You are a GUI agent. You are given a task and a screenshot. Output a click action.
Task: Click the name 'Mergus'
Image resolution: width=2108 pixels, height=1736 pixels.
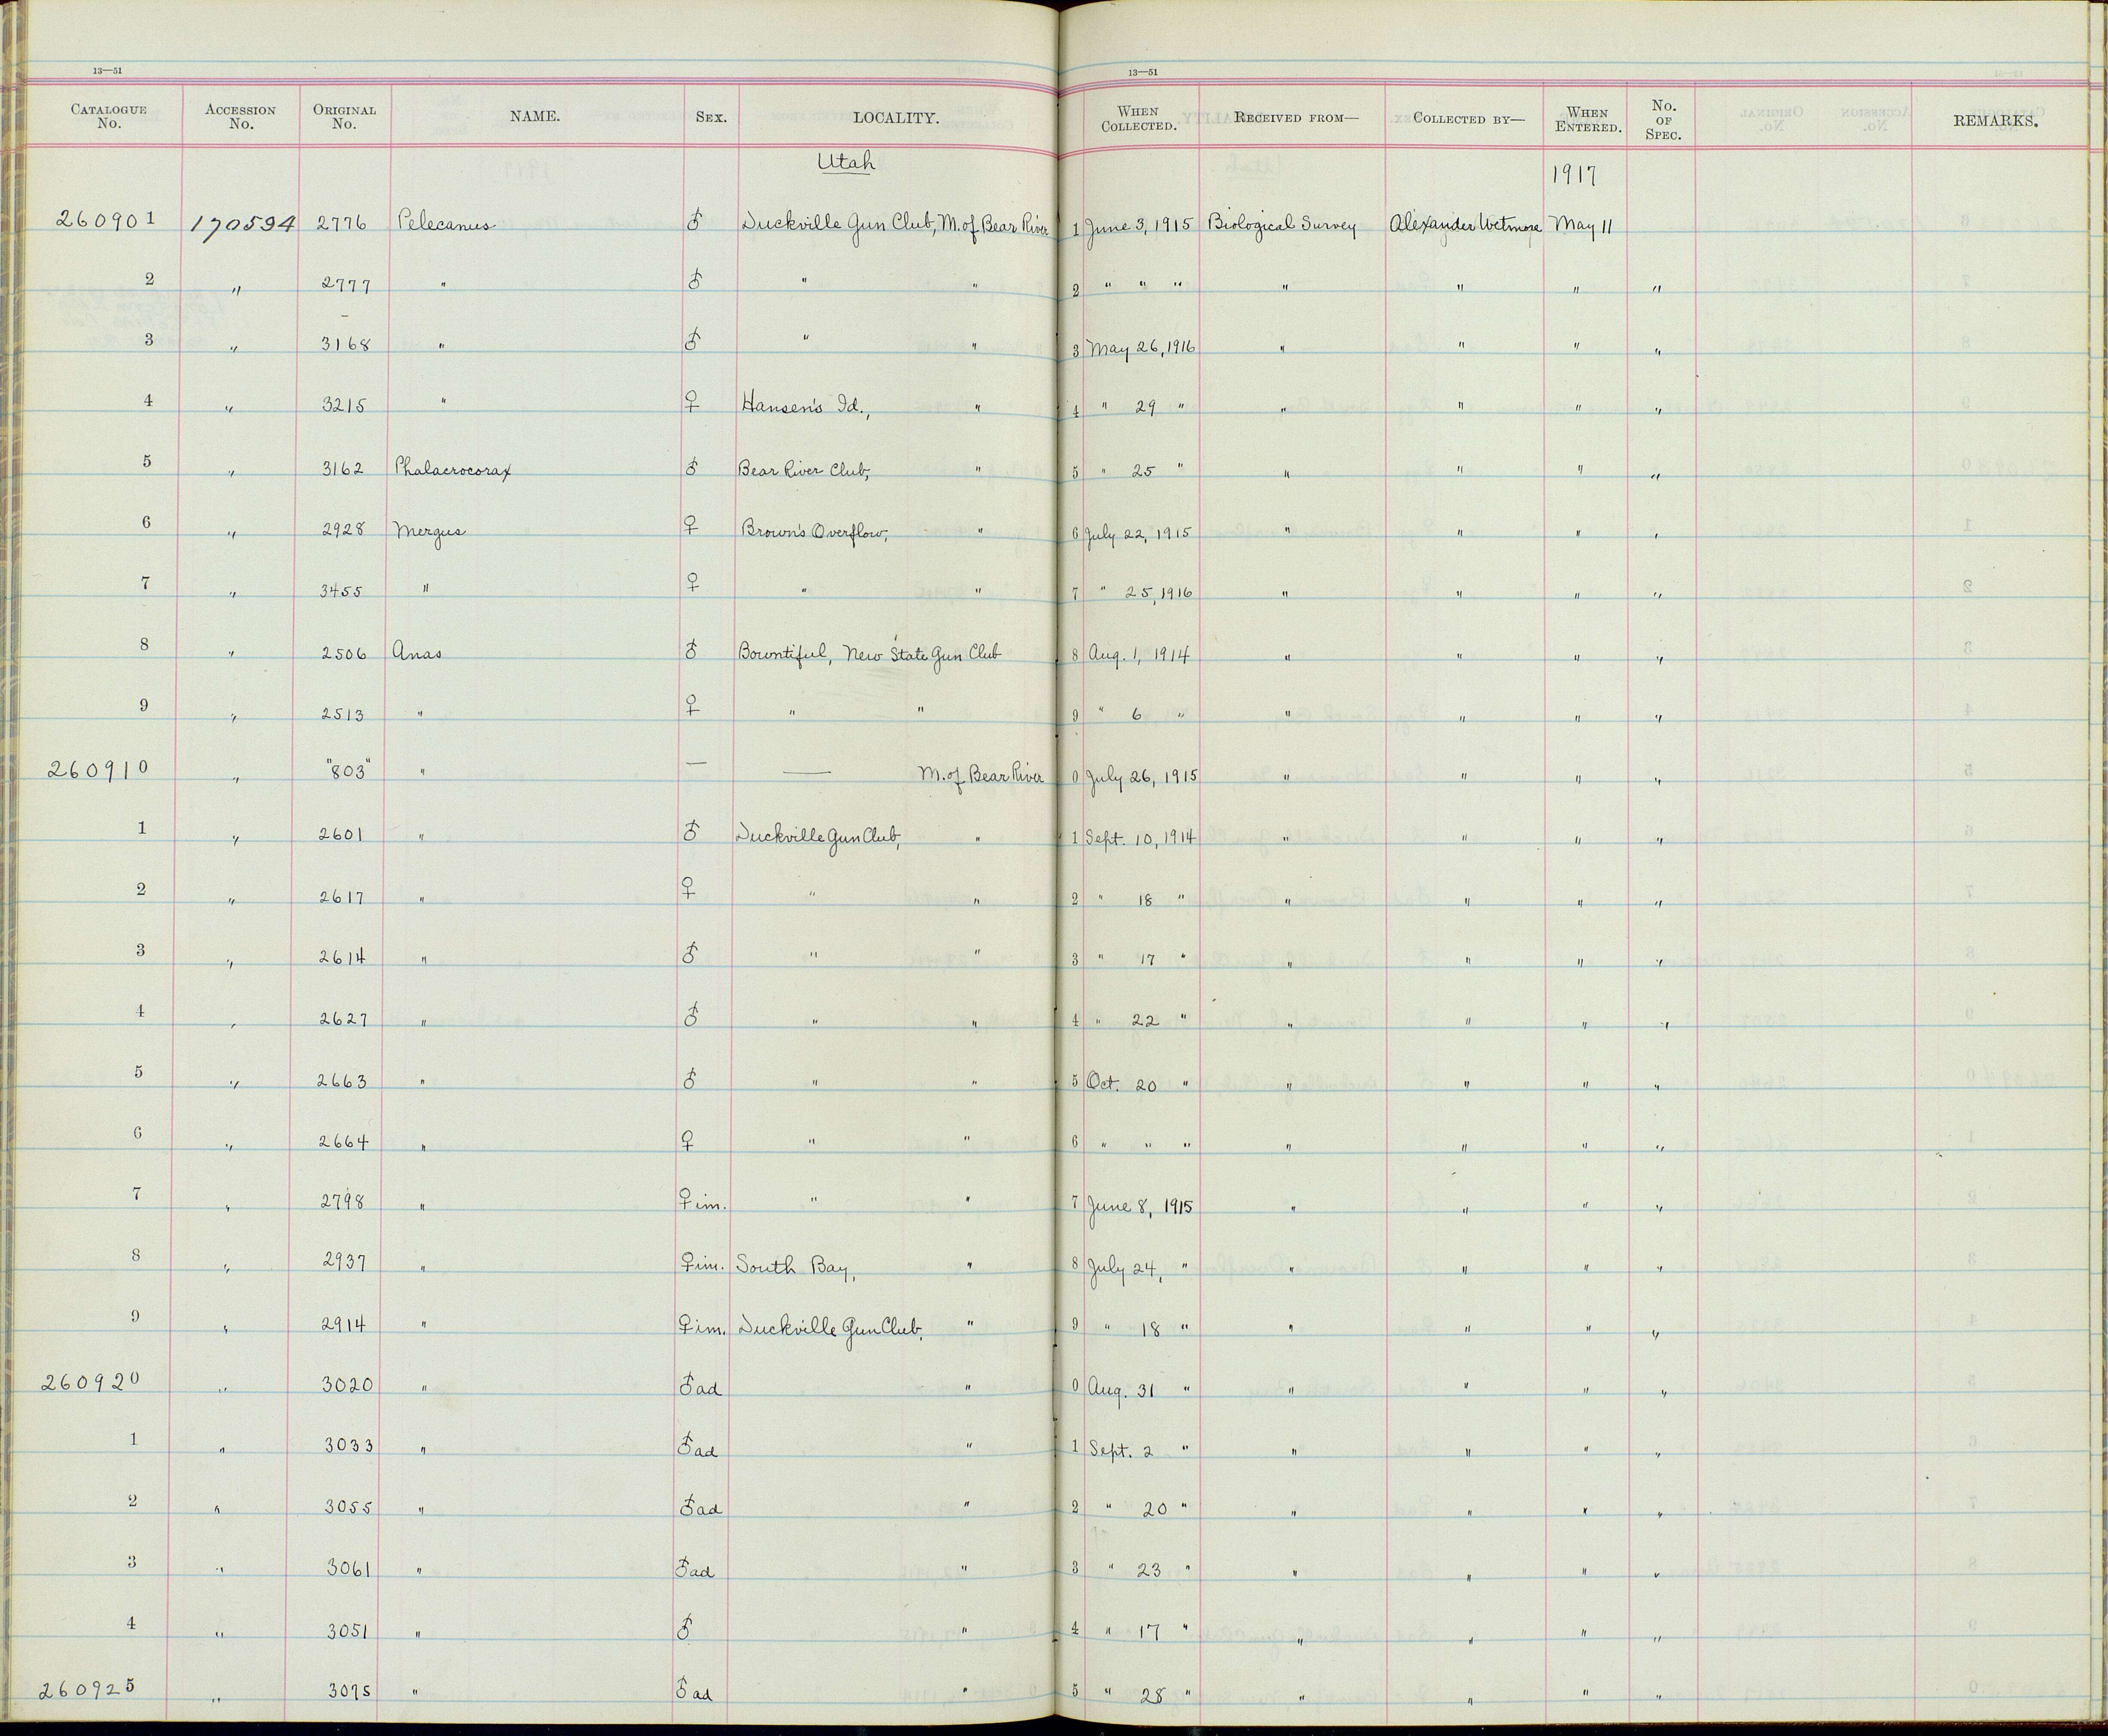[430, 530]
